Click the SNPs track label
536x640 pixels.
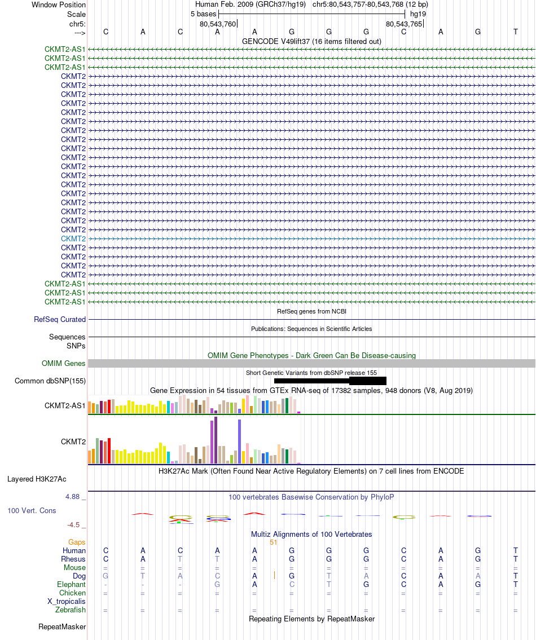[76, 346]
